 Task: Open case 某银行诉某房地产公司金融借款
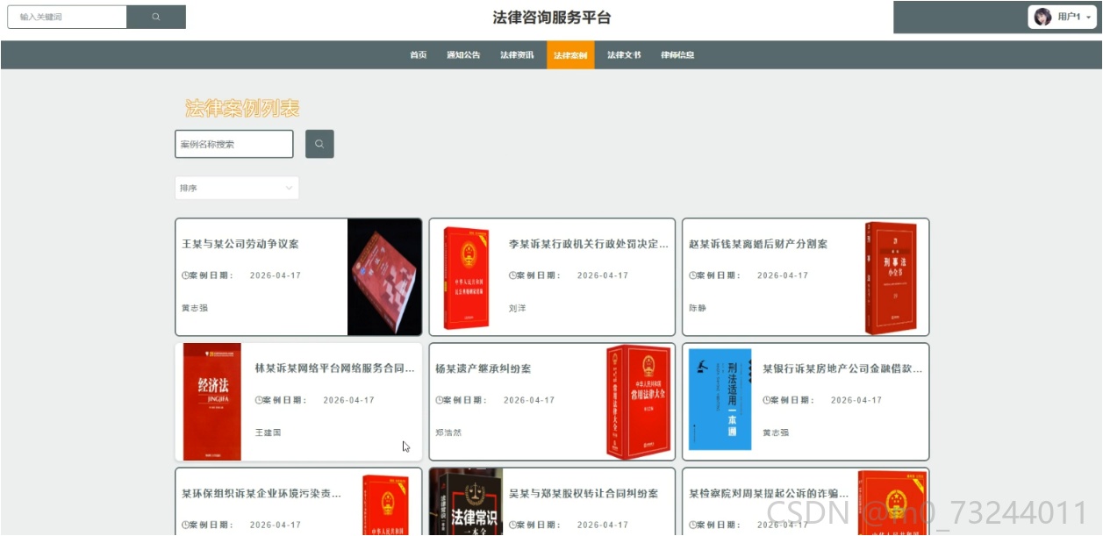pos(842,368)
